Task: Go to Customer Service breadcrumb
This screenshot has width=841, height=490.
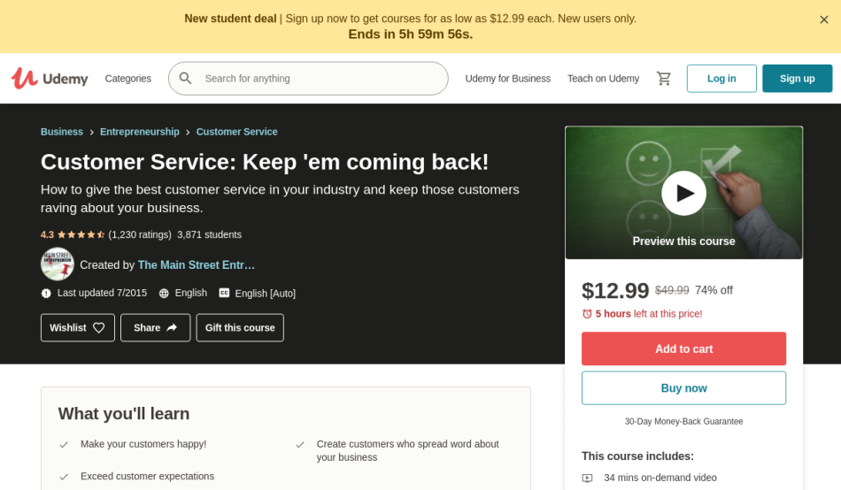Action: (236, 132)
